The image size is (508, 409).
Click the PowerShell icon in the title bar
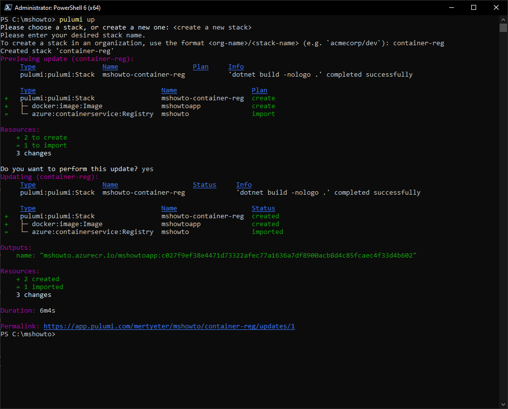coord(8,7)
